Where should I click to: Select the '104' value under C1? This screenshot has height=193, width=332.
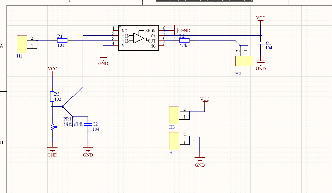(269, 48)
